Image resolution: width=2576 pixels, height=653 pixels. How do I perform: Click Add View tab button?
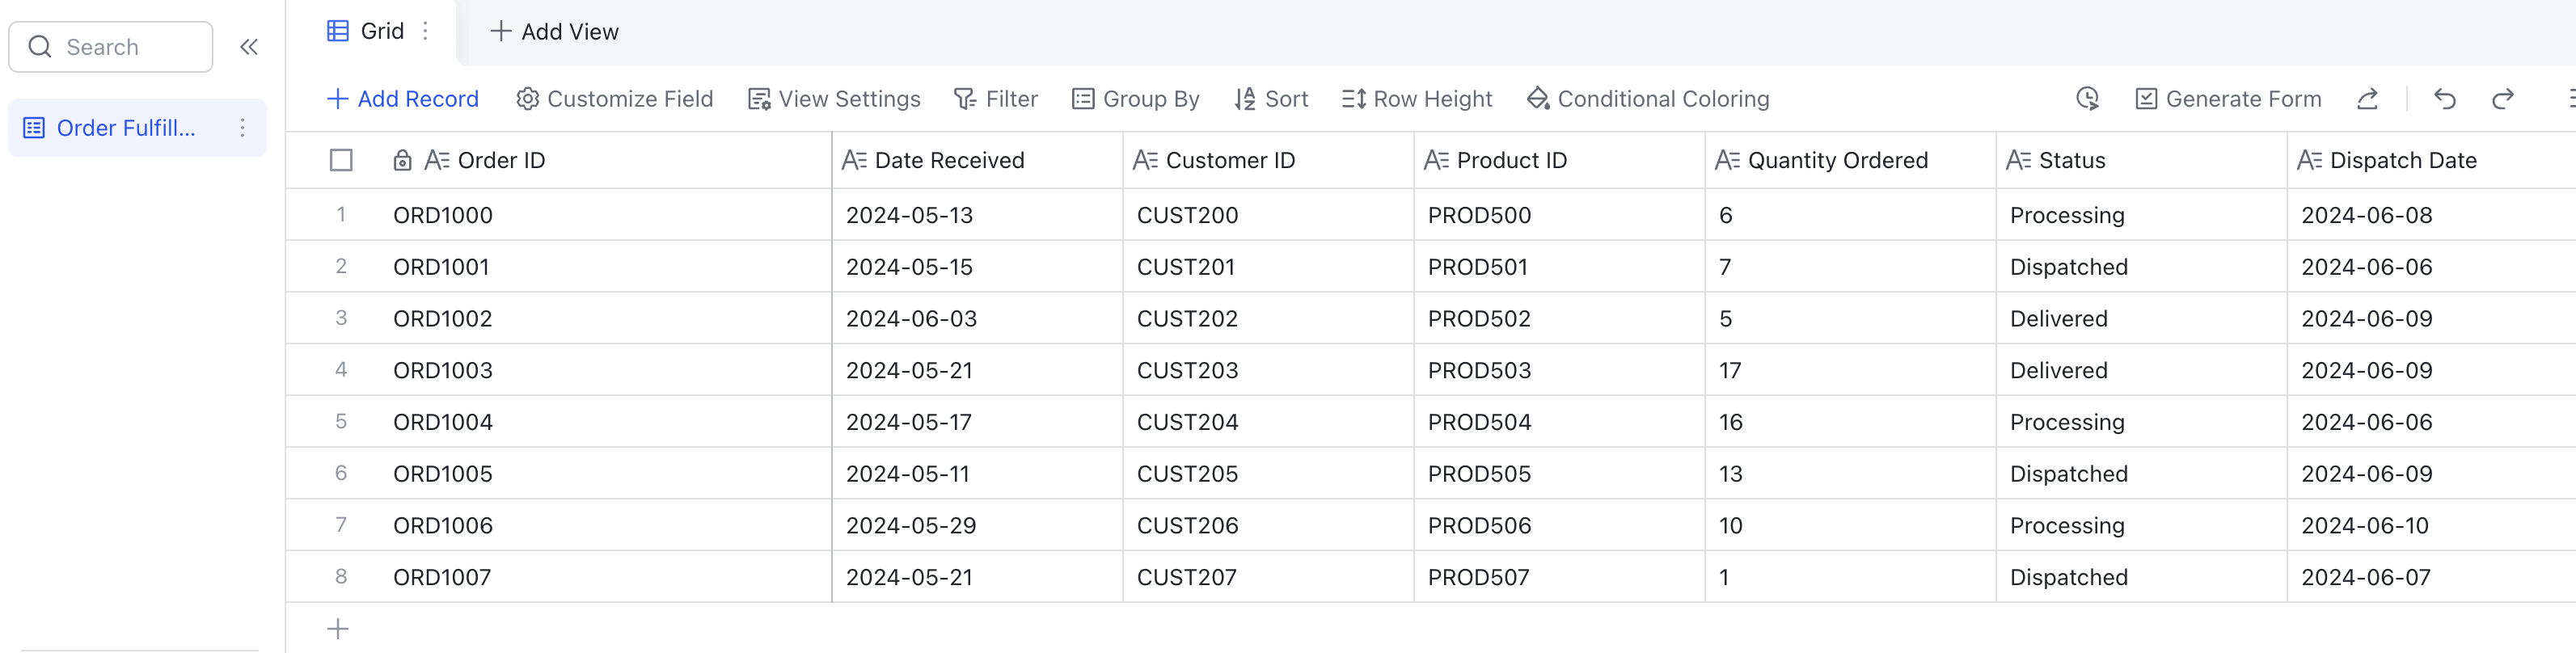[554, 32]
